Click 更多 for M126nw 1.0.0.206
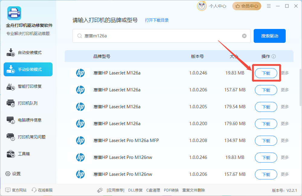This screenshot has height=196, width=302. coord(285,174)
